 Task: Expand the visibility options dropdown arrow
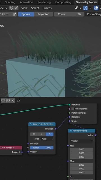click(x=81, y=8)
